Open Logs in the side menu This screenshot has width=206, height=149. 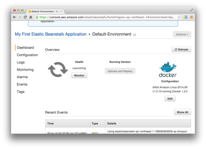pos(21,62)
